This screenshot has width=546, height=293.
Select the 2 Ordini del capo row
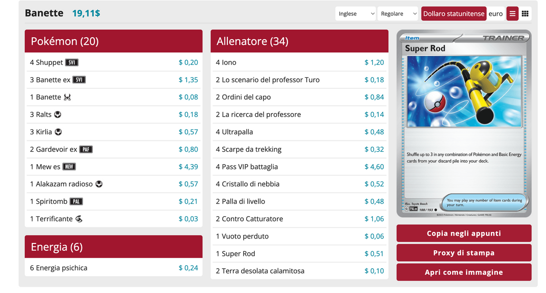pos(299,97)
